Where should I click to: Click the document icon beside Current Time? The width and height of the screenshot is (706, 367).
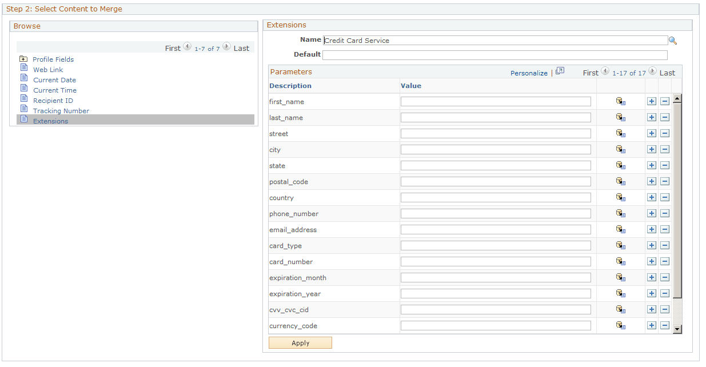click(x=24, y=90)
